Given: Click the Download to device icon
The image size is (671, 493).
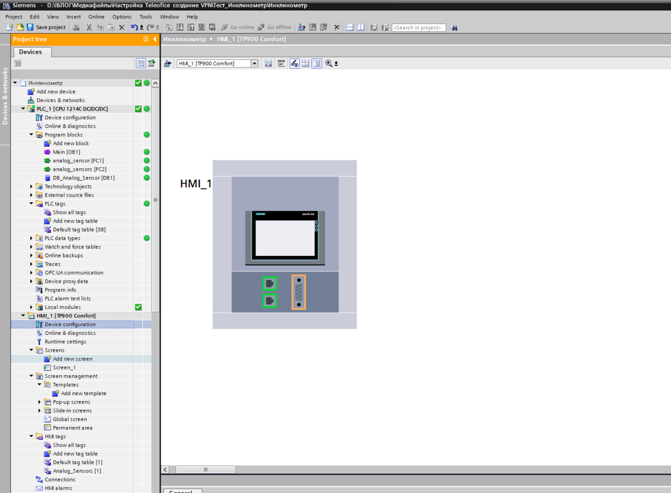Looking at the screenshot, I should tap(180, 27).
